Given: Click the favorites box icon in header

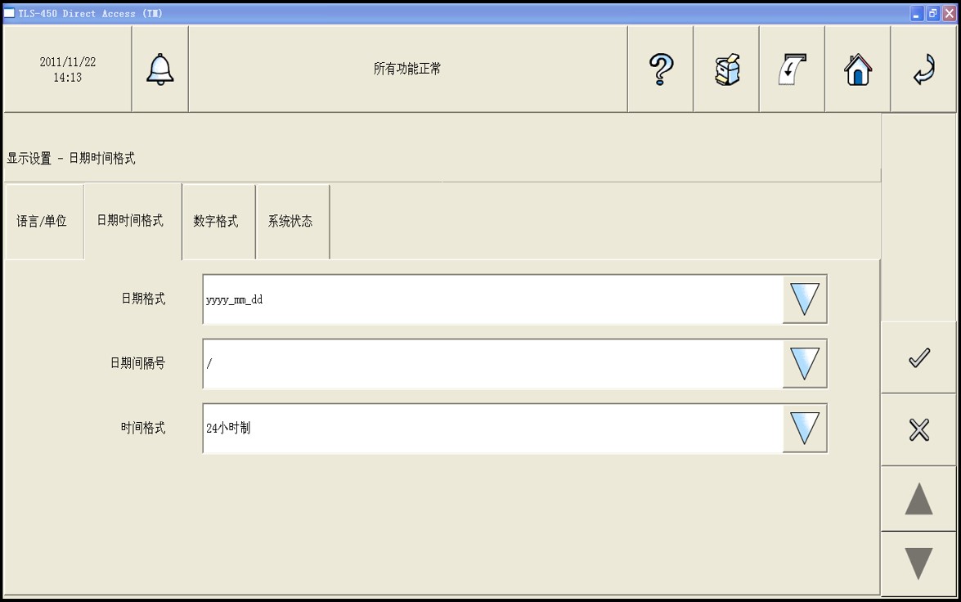Looking at the screenshot, I should [725, 70].
